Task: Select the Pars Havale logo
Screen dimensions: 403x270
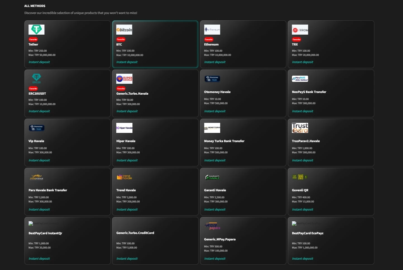Action: (x=36, y=177)
